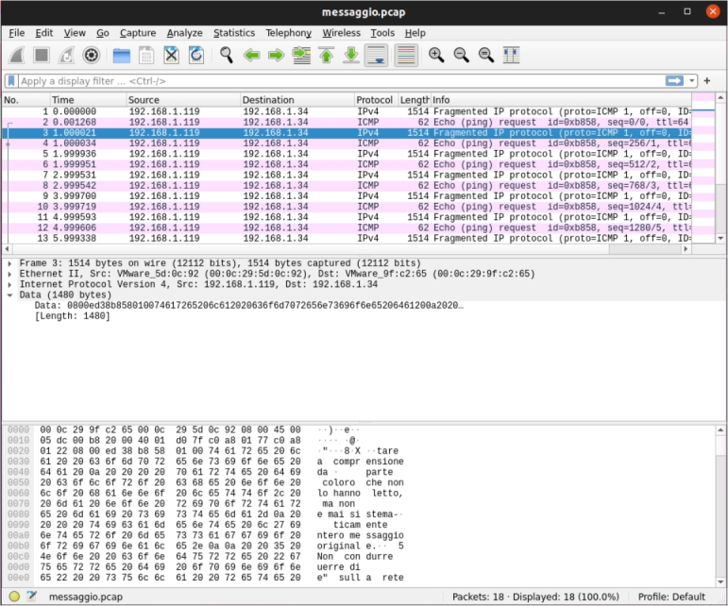Click the Reload capture file icon
The height and width of the screenshot is (606, 728).
click(x=196, y=55)
